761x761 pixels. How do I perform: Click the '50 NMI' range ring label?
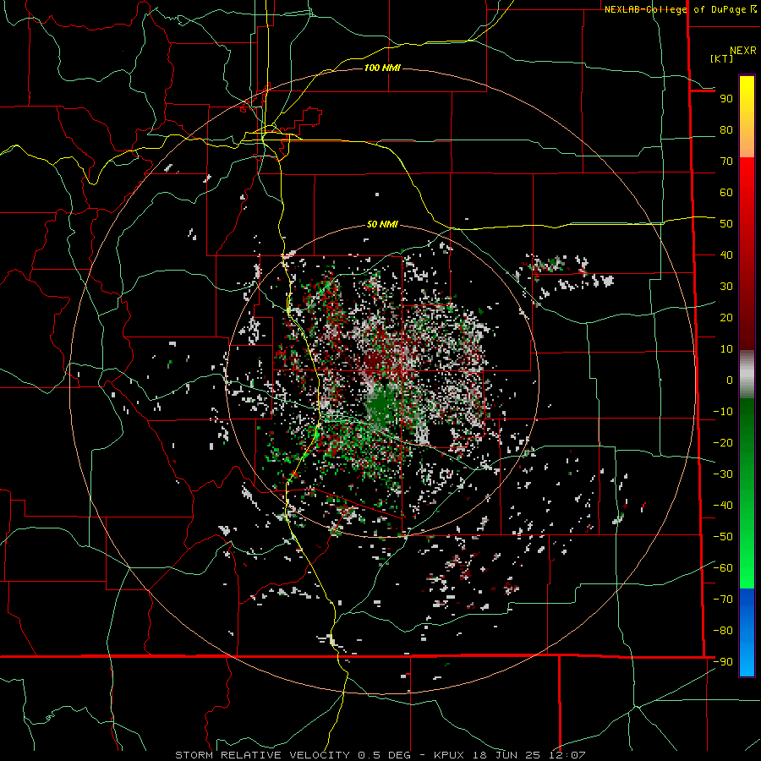click(382, 224)
